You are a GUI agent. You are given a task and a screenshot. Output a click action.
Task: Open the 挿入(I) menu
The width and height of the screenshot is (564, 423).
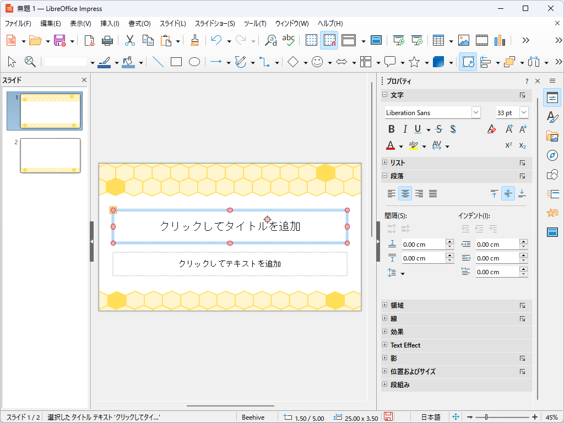click(x=110, y=24)
